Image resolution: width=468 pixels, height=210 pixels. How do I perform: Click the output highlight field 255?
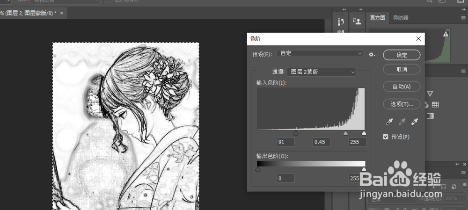357,178
